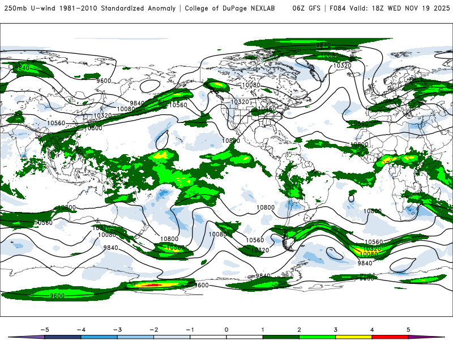Click the '10800' contour label west of Chile
Screen dimensions: 453x340
[x=266, y=207]
